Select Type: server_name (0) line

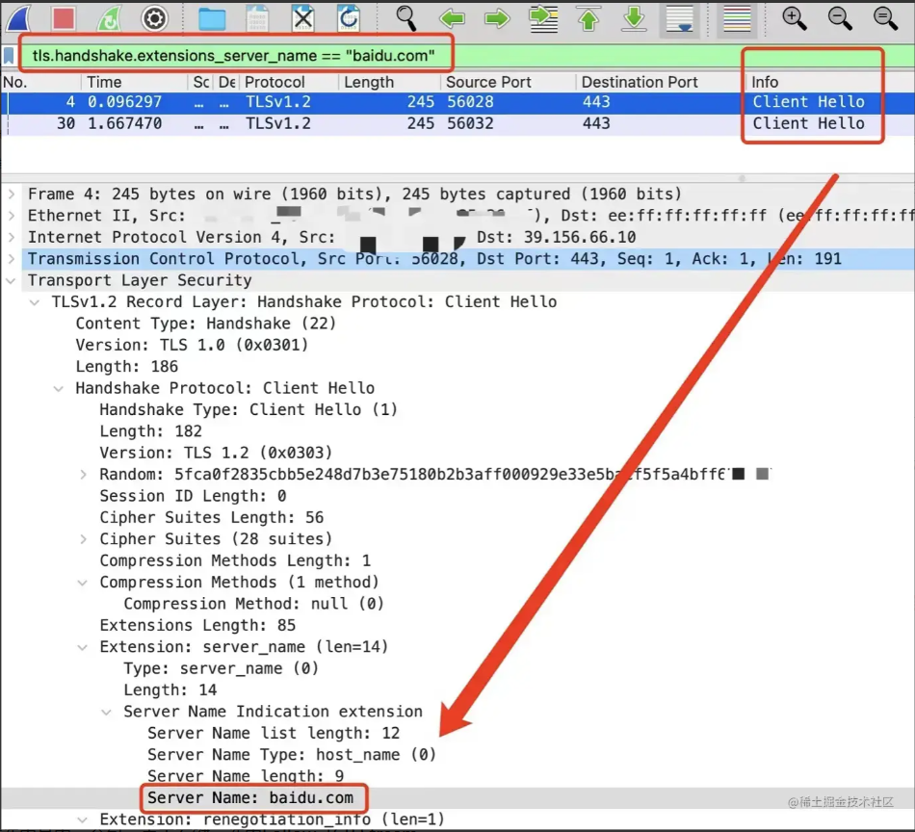point(222,668)
